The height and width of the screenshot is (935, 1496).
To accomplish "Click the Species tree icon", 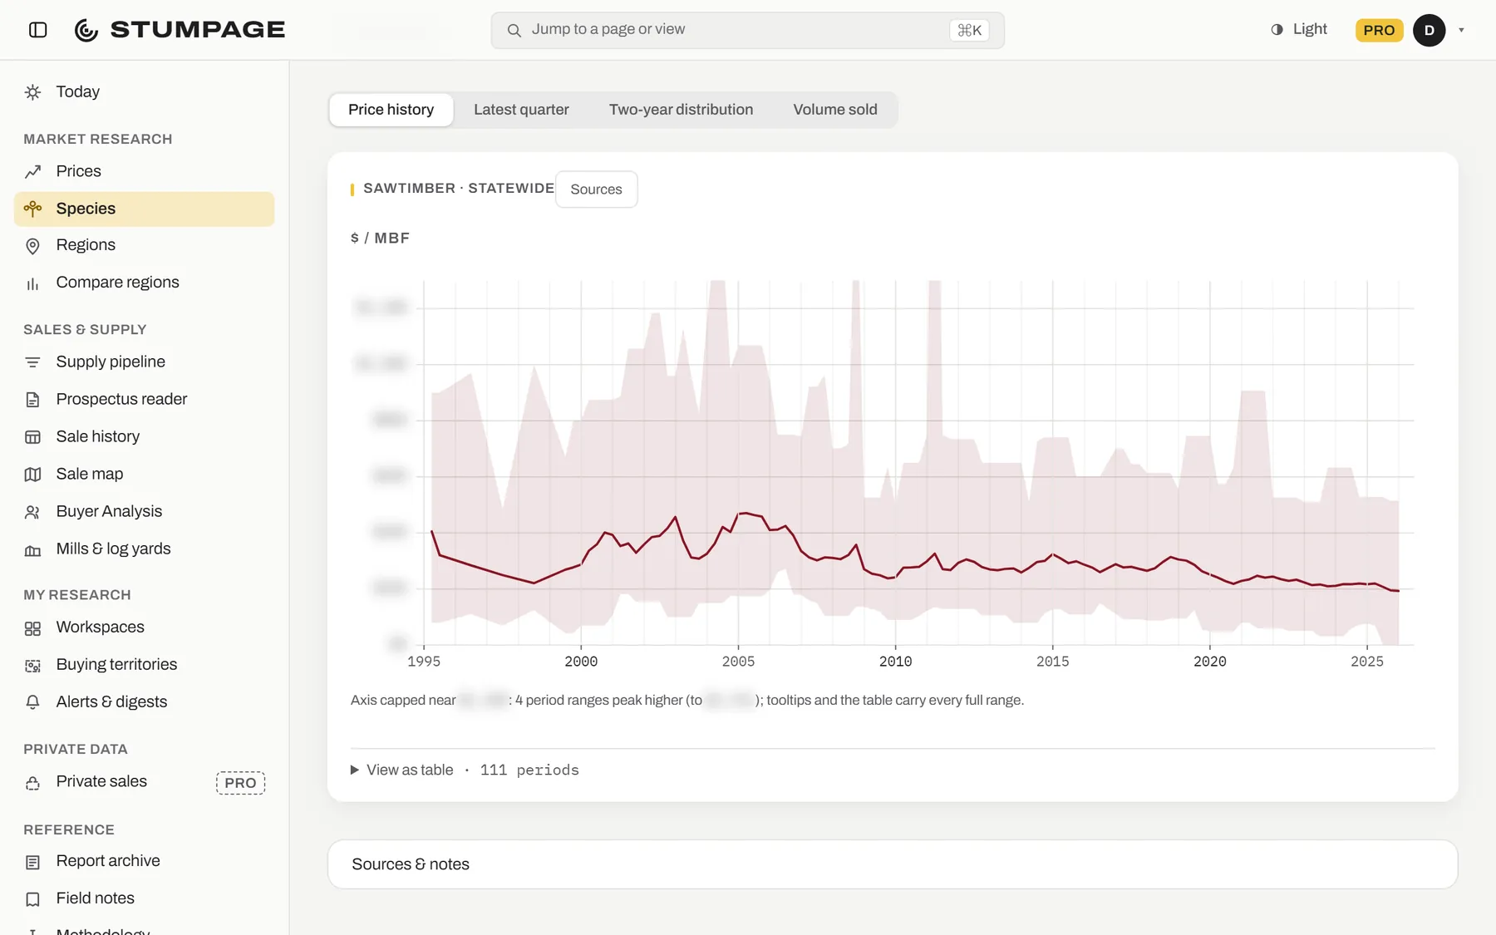I will tap(32, 209).
